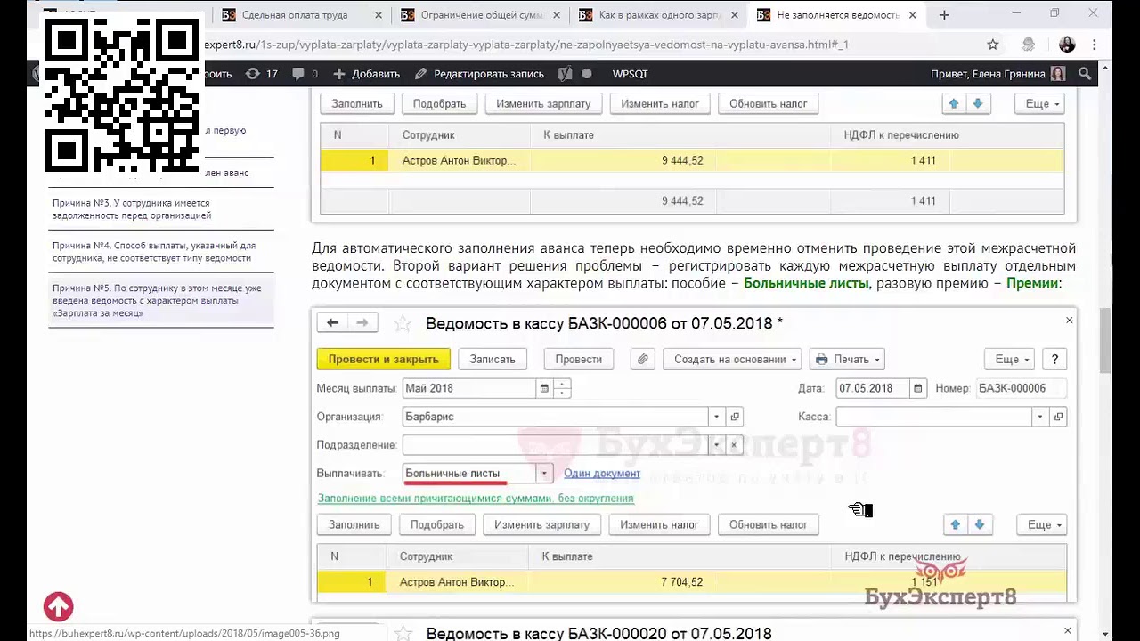Viewport: 1140px width, 641px height.
Task: Open Еще menu in БАЗК-000006 table toolbar
Action: [x=1043, y=524]
